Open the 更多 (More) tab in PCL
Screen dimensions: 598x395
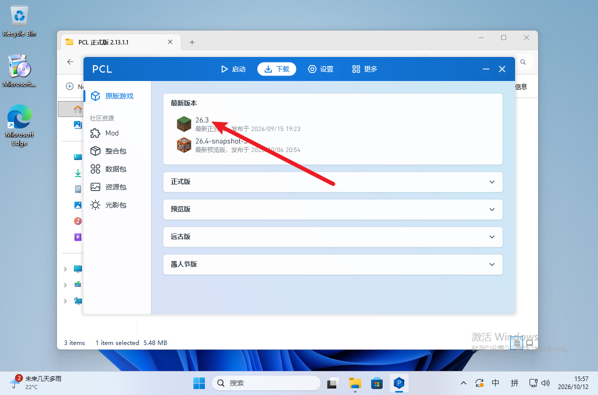click(365, 69)
